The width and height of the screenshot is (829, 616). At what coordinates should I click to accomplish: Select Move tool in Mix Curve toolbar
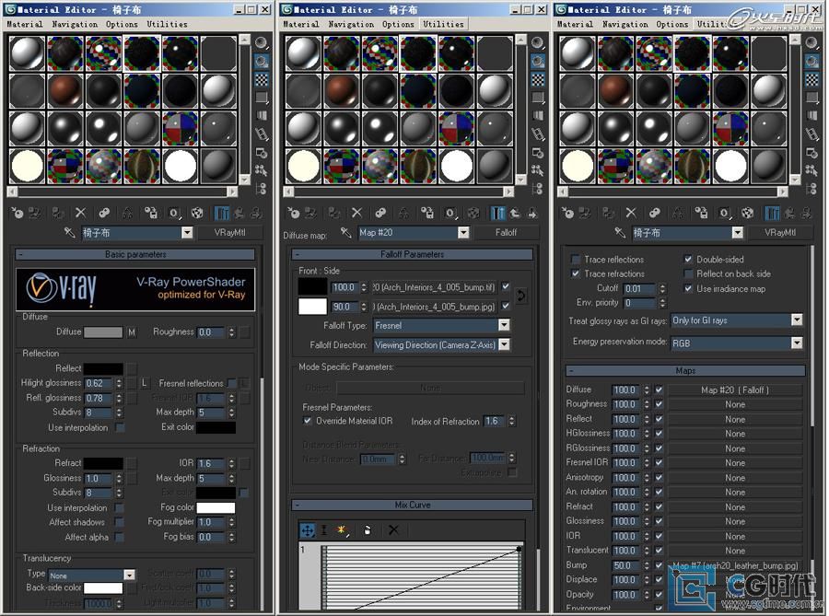(x=307, y=529)
